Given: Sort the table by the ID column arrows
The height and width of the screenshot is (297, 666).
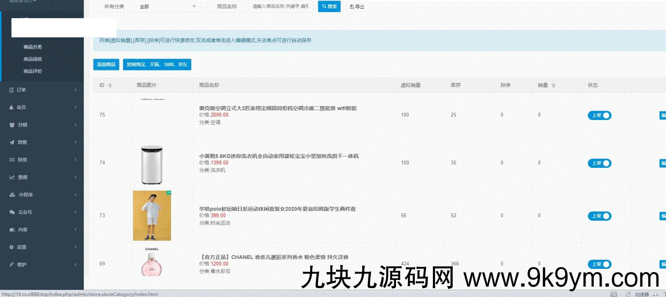Looking at the screenshot, I should (x=110, y=85).
